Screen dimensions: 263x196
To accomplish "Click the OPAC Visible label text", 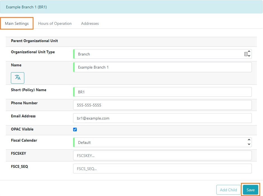I will coord(22,129).
